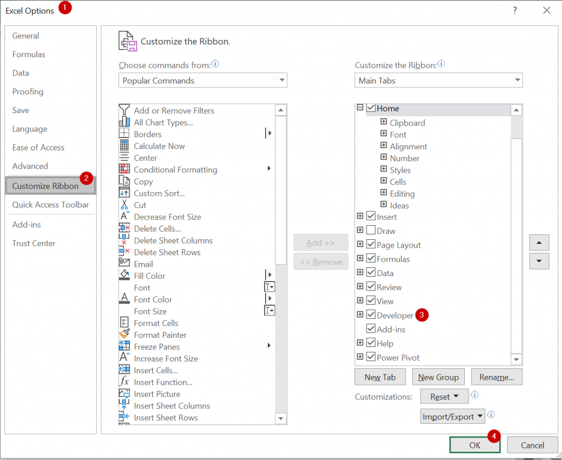Toggle the Data tab checkbox
The image size is (562, 460).
[x=371, y=272]
